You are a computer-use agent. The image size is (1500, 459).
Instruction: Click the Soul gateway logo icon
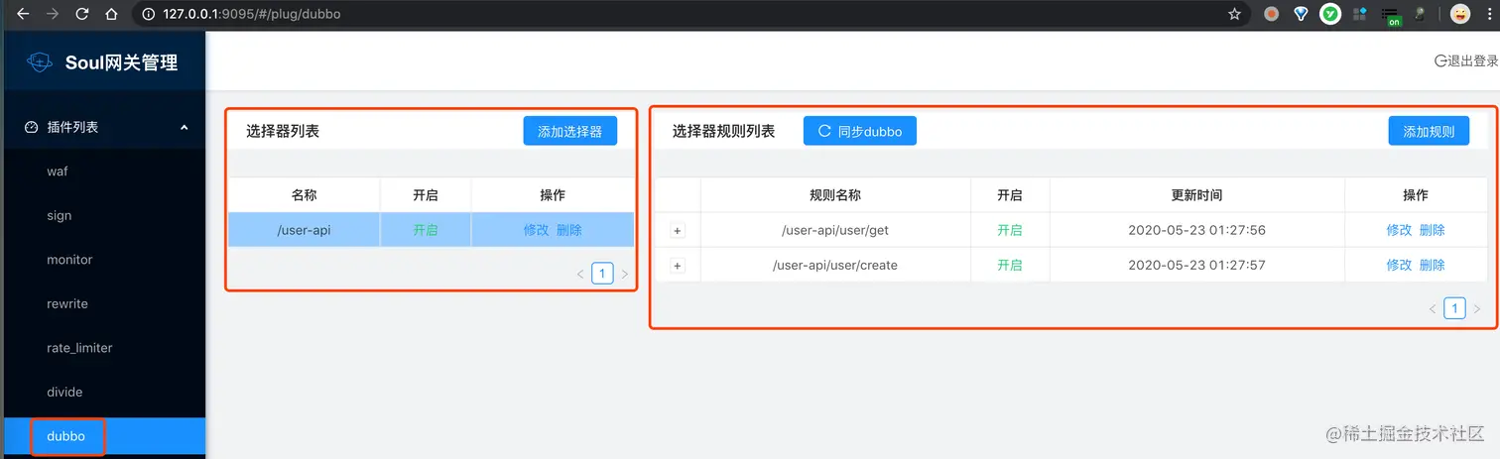click(x=39, y=62)
